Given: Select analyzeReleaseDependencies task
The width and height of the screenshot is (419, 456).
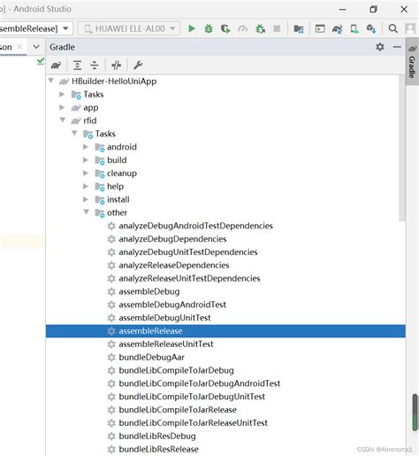Looking at the screenshot, I should pos(174,265).
